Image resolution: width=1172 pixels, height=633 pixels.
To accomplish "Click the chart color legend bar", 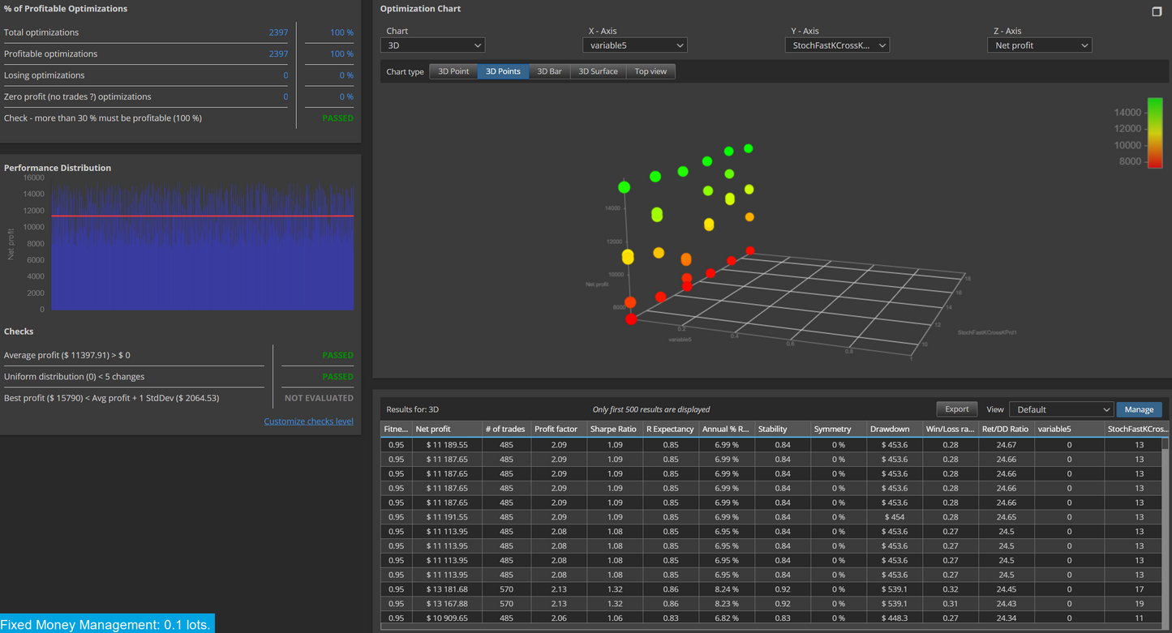I will click(x=1154, y=134).
